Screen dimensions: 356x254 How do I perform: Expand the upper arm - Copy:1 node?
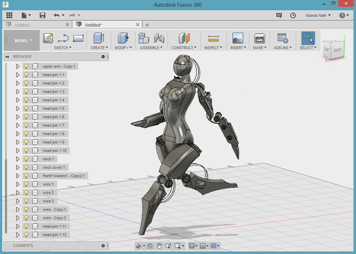[x=18, y=66]
